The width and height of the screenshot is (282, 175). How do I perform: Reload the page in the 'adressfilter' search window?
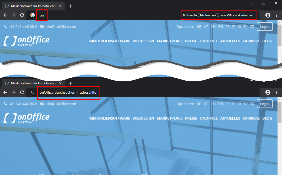click(22, 92)
